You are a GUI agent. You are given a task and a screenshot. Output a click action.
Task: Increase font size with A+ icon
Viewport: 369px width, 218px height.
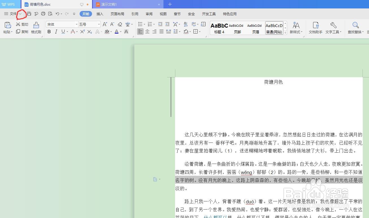pos(105,25)
